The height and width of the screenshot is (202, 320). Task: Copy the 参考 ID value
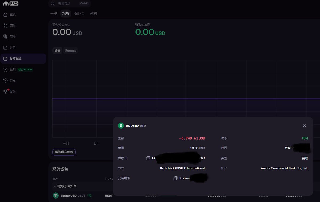pos(148,158)
